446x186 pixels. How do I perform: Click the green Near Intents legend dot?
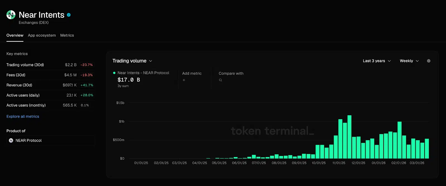point(114,73)
